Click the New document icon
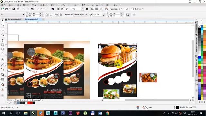Screen dimensions: 206x116 click(2, 9)
